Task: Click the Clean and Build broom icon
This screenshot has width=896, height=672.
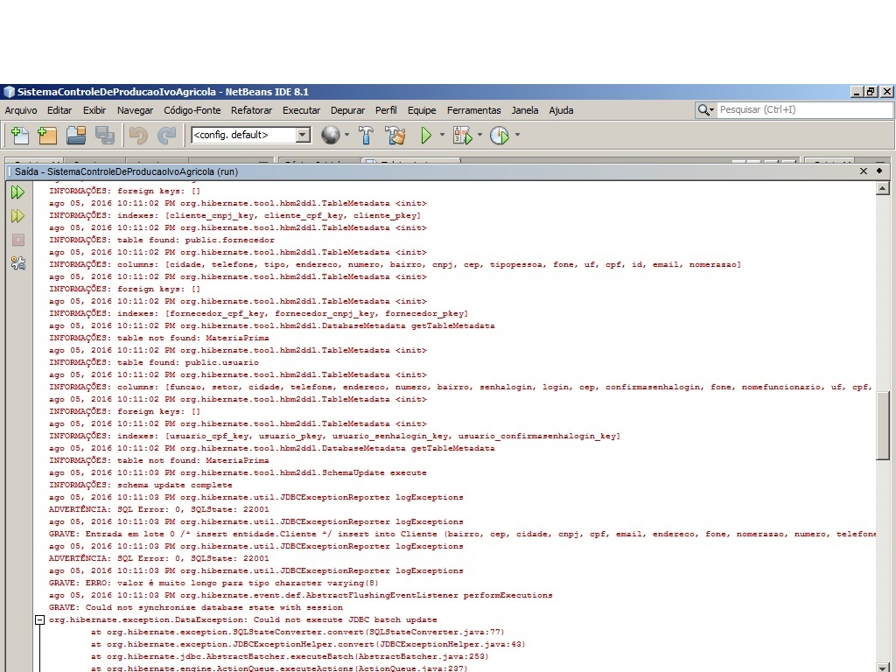Action: coord(395,136)
